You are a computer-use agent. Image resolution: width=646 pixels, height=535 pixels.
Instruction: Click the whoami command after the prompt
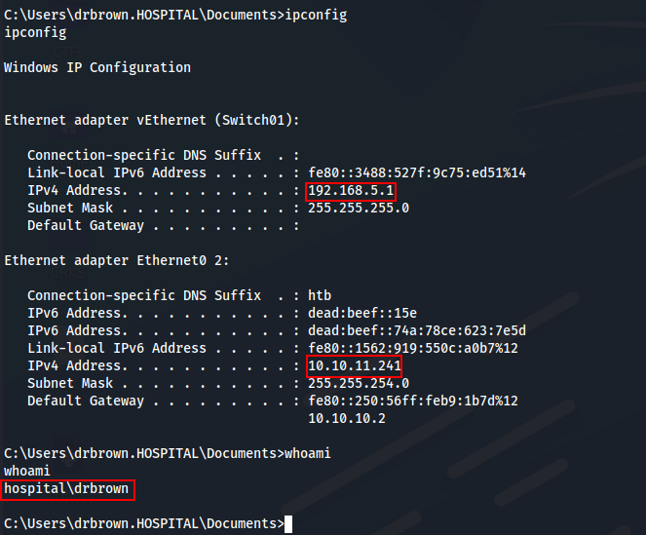coord(308,453)
